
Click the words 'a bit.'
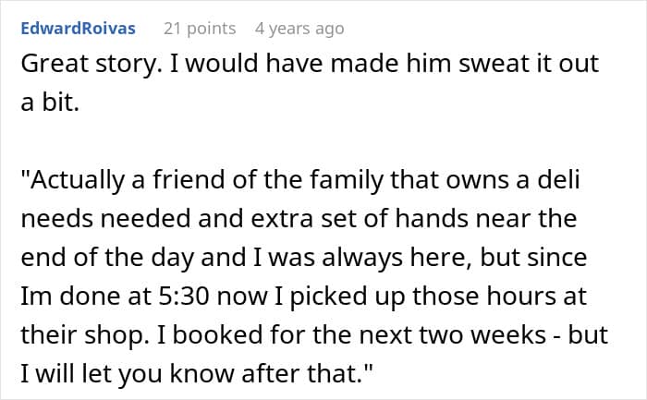tap(50, 102)
